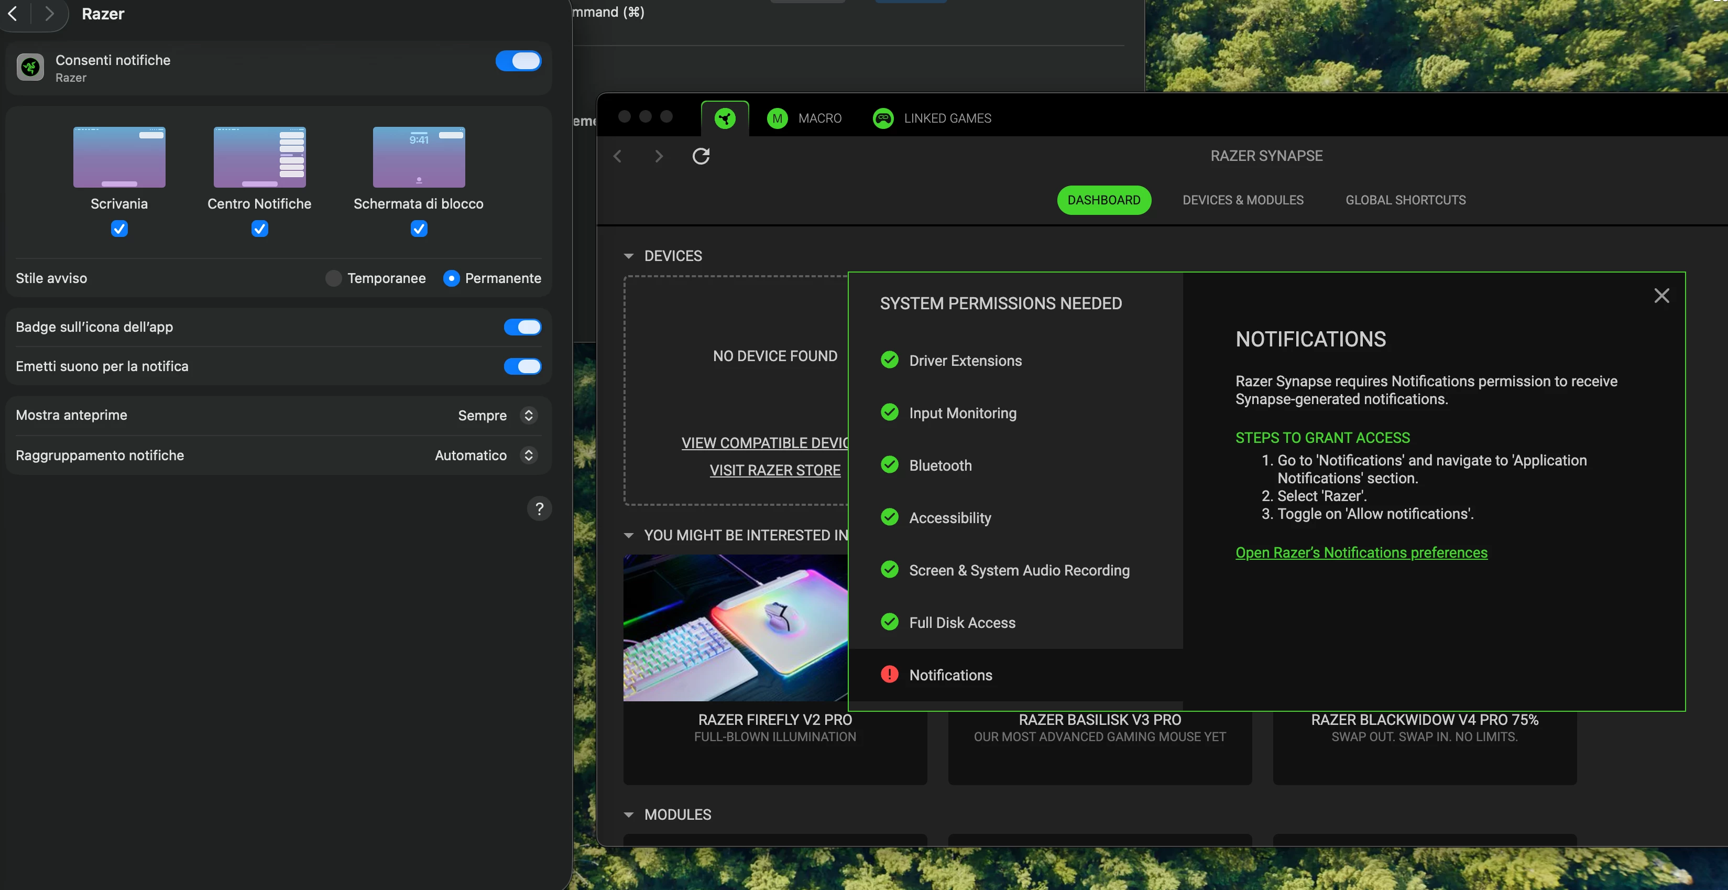Uncheck the Centro Notifiche checkbox
Viewport: 1728px width, 890px height.
coord(259,229)
